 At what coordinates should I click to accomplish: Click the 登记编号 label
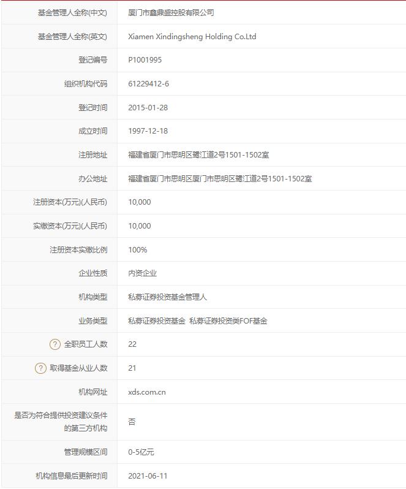93,60
